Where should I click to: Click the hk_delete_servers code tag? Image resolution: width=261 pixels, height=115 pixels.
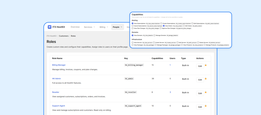[x=215, y=43]
